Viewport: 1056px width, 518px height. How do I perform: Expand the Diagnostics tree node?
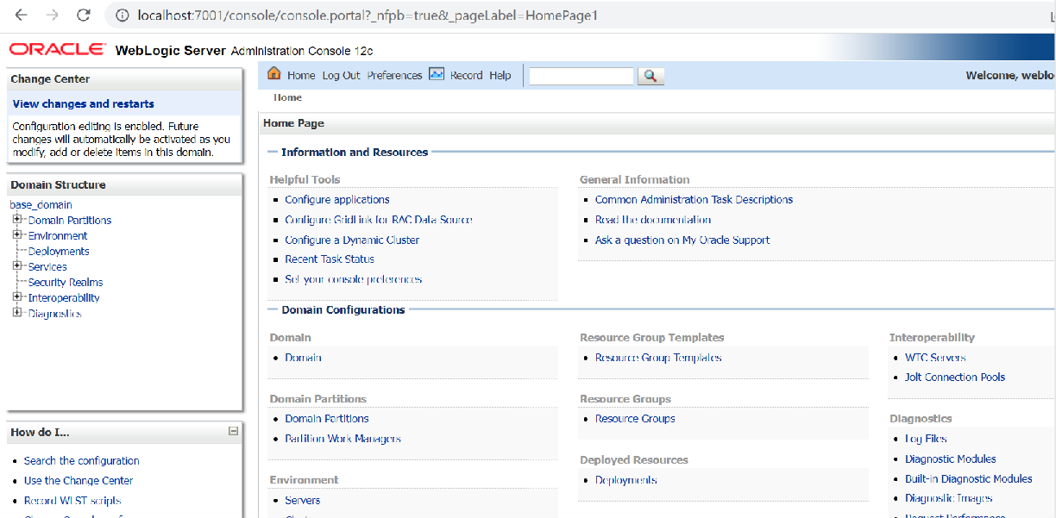click(16, 313)
